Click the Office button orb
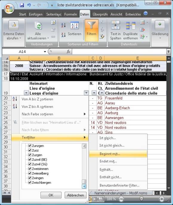This screenshot has height=205, width=173. pos(9,8)
